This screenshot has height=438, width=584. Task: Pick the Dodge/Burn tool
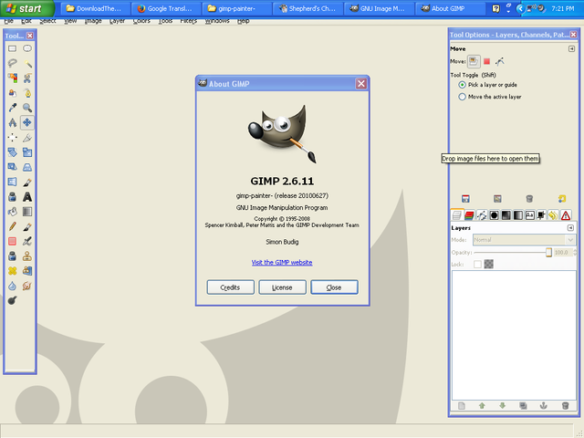12,300
